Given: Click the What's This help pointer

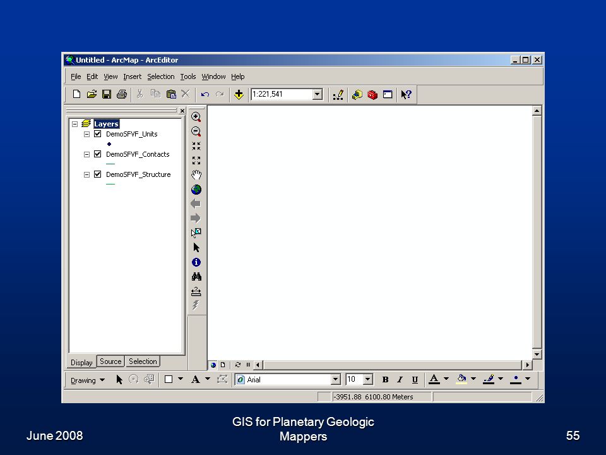Looking at the screenshot, I should 406,94.
